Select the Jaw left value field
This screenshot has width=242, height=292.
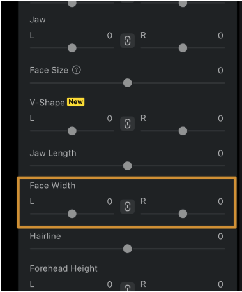[110, 36]
